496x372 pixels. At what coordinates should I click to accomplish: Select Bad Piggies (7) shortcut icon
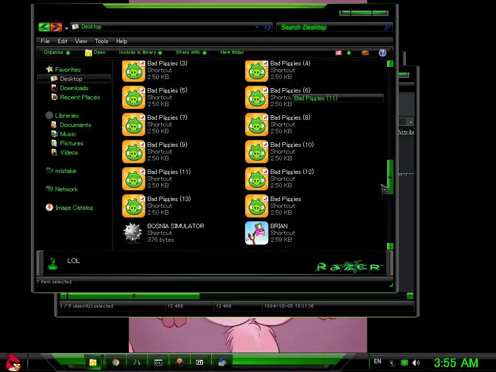(x=134, y=124)
